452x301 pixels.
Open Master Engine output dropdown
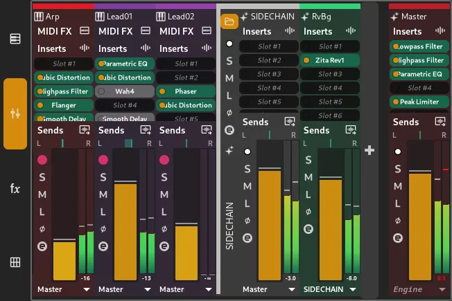pos(419,289)
